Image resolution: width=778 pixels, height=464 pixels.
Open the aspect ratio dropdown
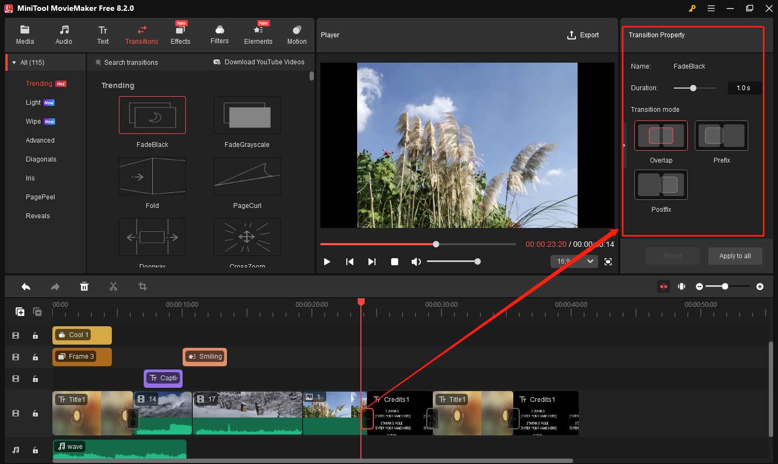(x=574, y=261)
